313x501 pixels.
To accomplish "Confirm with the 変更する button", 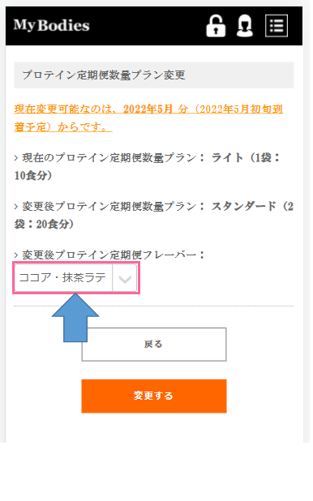I will [154, 396].
